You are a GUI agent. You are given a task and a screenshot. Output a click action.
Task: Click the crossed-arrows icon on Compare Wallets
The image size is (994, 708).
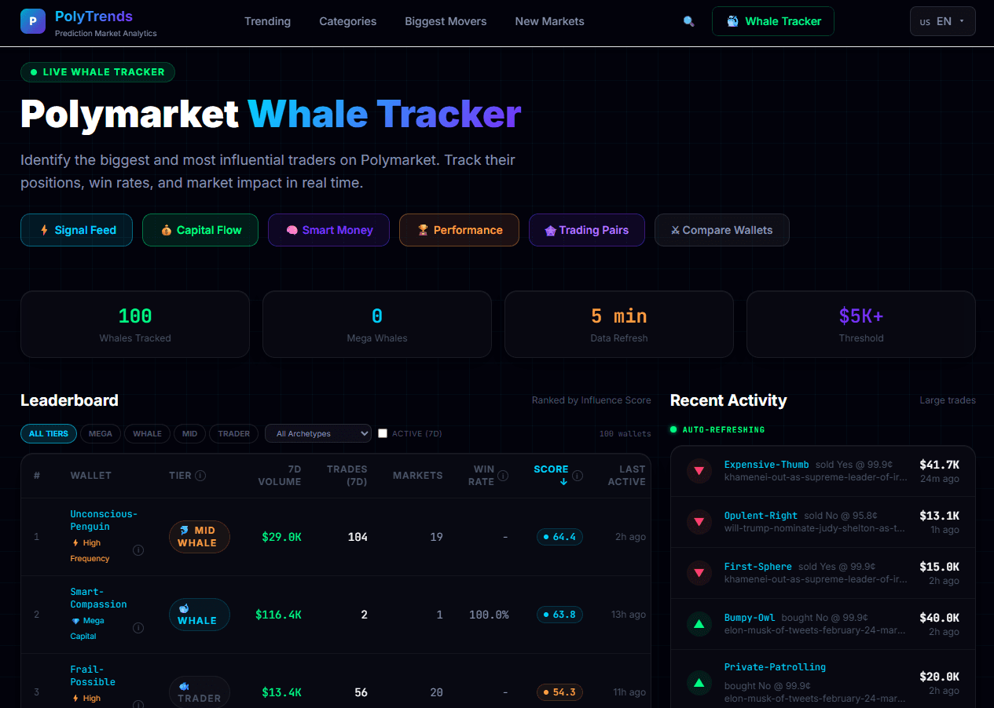pos(675,230)
